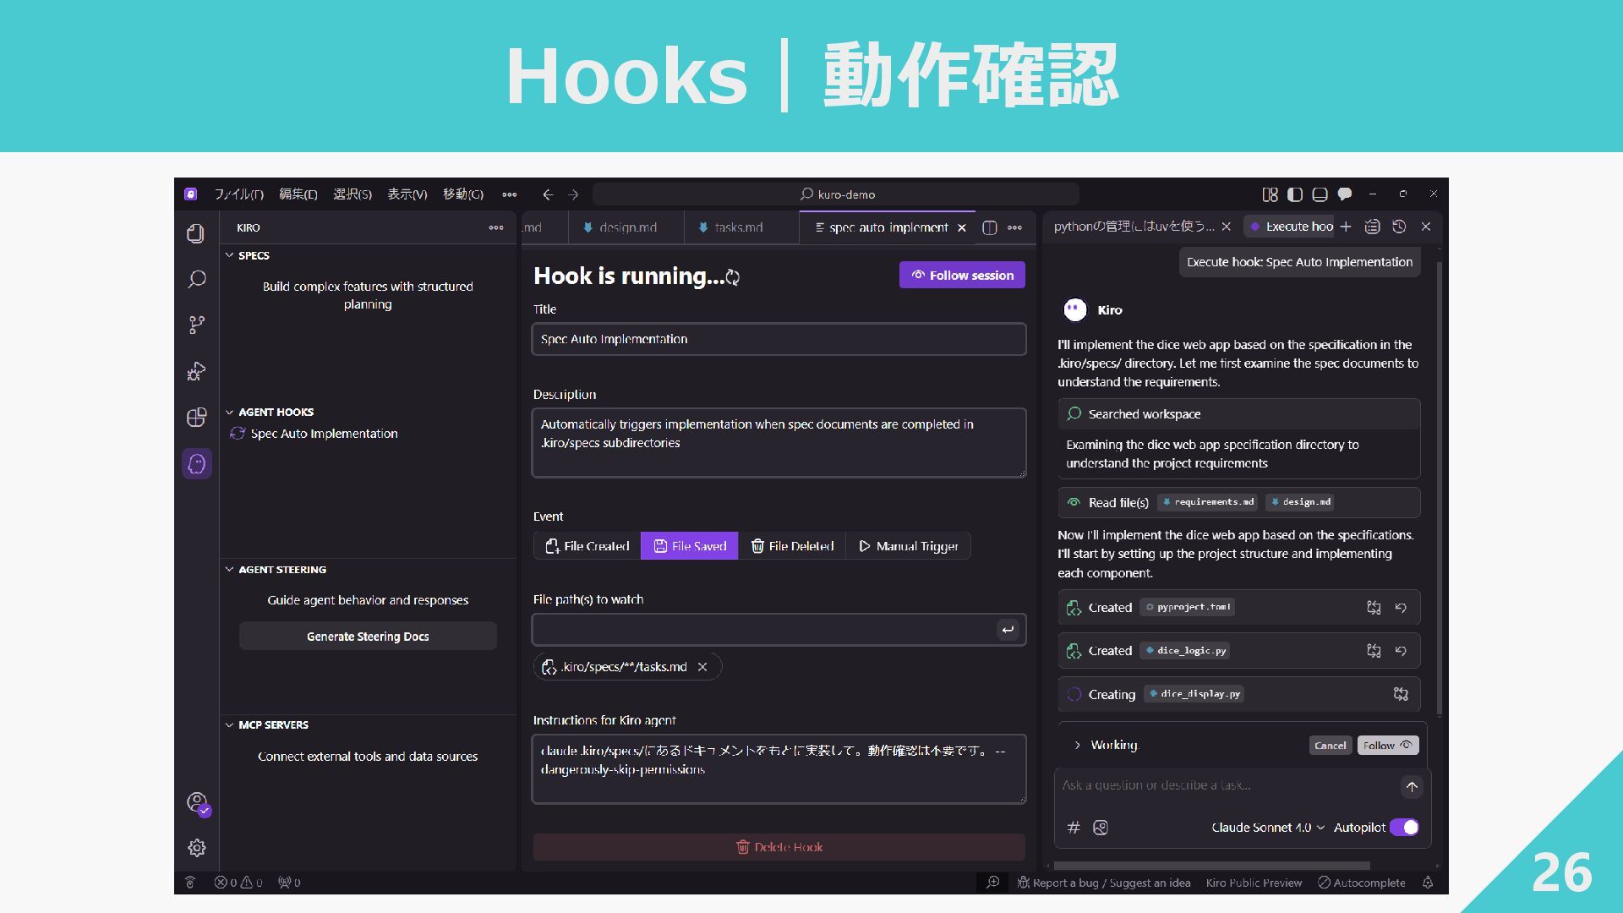Close the spec auto implement tab
The height and width of the screenshot is (913, 1623).
tap(961, 227)
